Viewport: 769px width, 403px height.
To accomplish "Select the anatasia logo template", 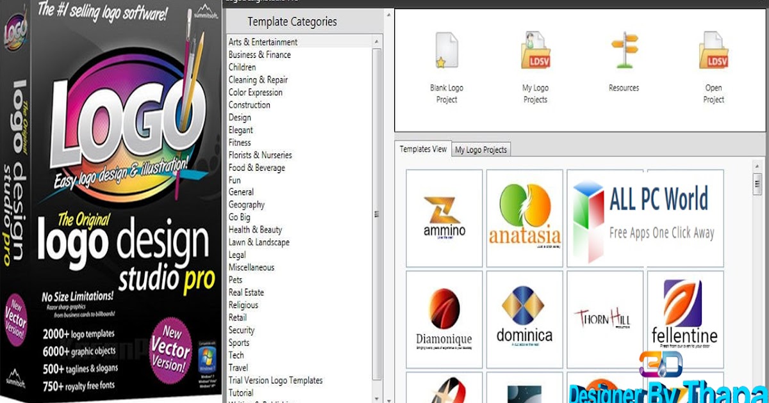I will coord(525,217).
